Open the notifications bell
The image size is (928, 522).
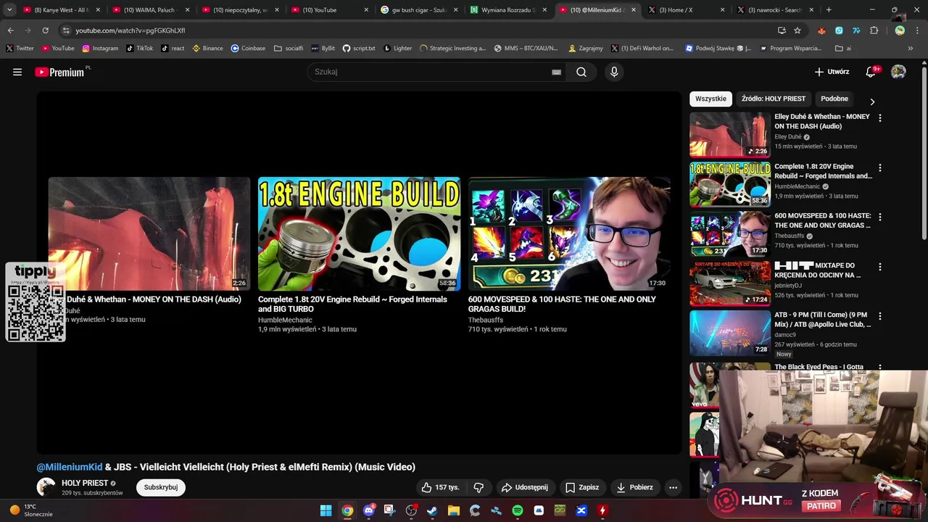pos(871,72)
